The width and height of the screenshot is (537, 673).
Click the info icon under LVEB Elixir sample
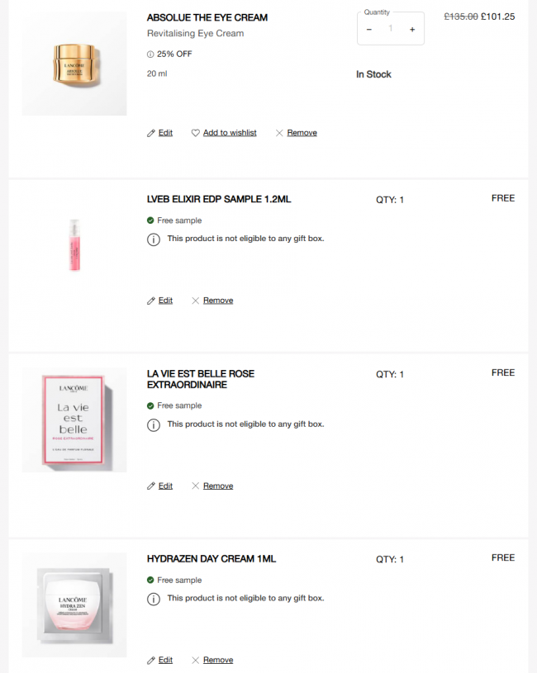153,239
